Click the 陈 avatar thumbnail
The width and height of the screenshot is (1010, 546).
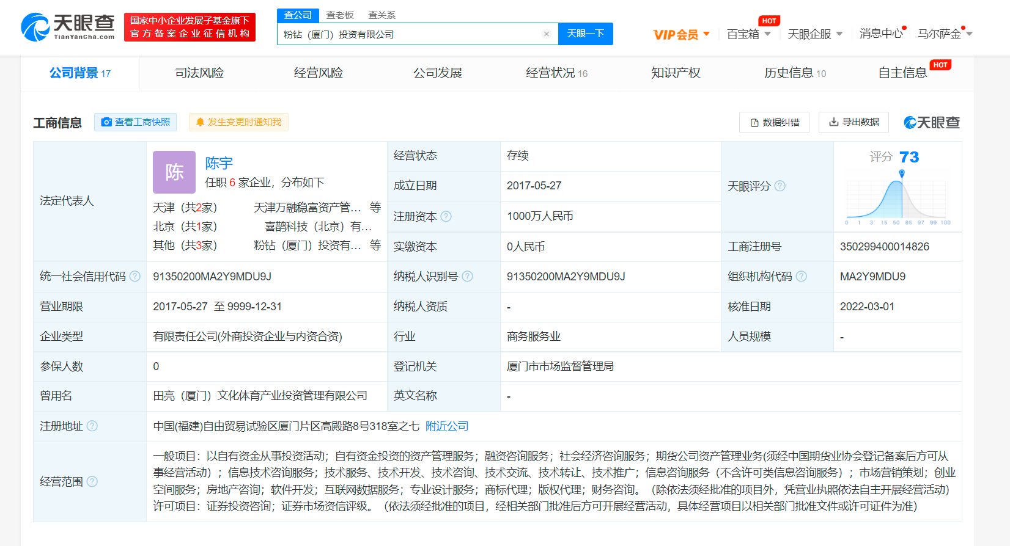[174, 172]
